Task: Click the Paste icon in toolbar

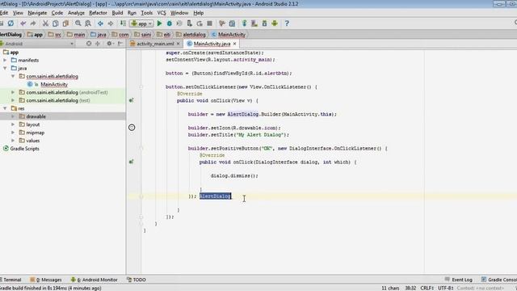Action: (65, 23)
